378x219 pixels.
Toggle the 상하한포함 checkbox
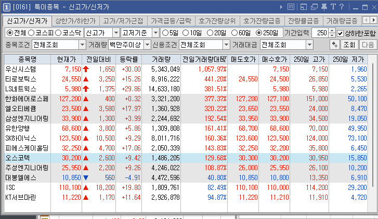[x=340, y=33]
